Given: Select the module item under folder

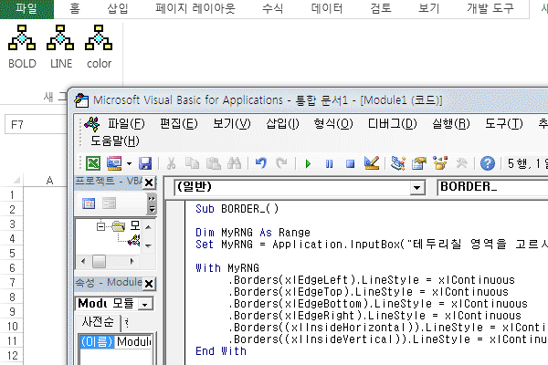Looking at the screenshot, I should pos(134,240).
